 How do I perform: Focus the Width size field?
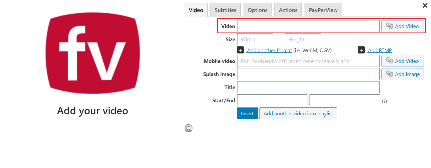[255, 39]
